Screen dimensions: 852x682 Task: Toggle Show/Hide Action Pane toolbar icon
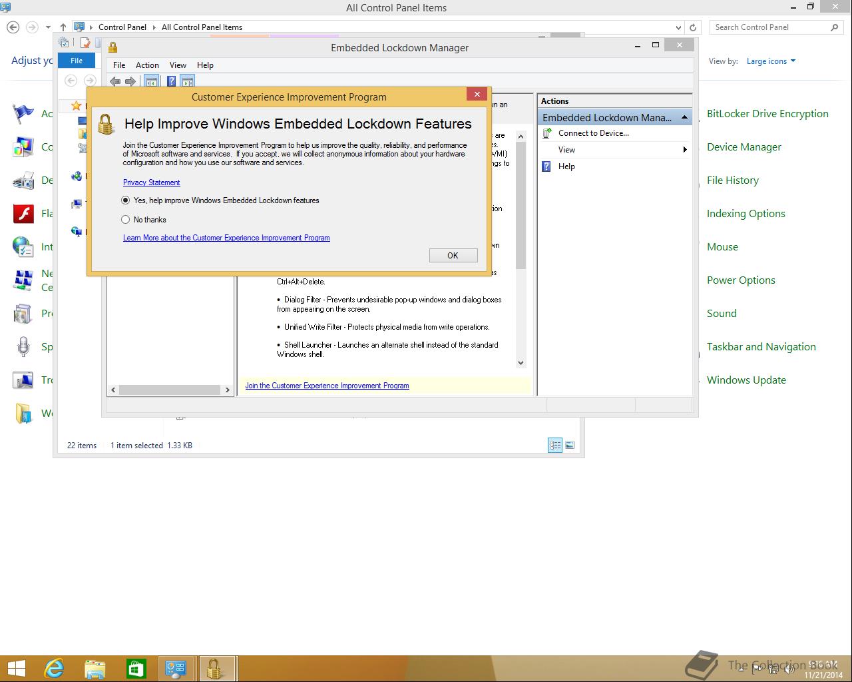coord(188,81)
